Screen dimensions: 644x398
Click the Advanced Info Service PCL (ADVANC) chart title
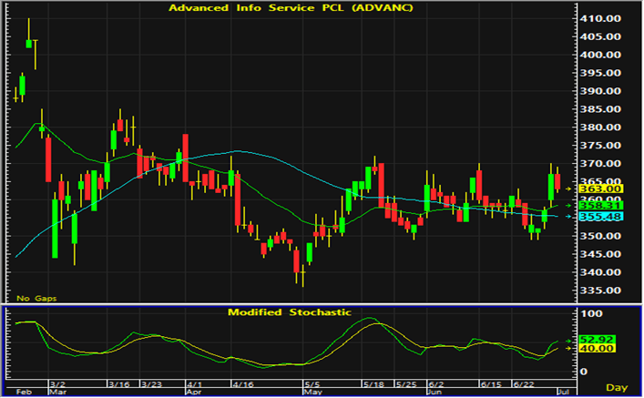click(291, 8)
